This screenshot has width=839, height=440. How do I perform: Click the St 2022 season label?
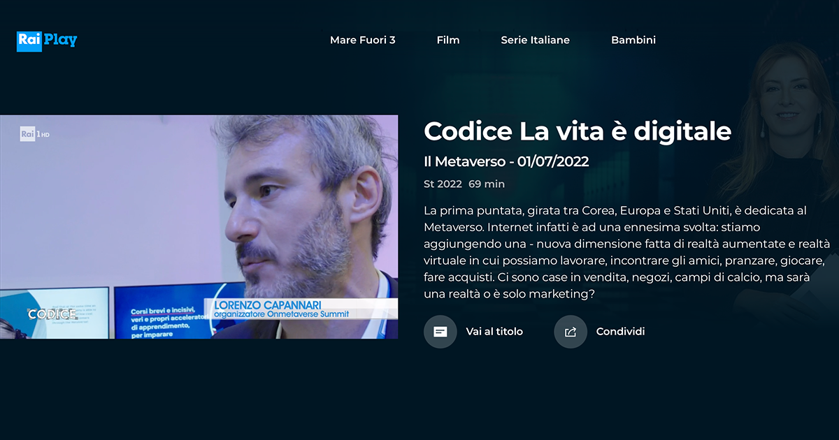[443, 184]
